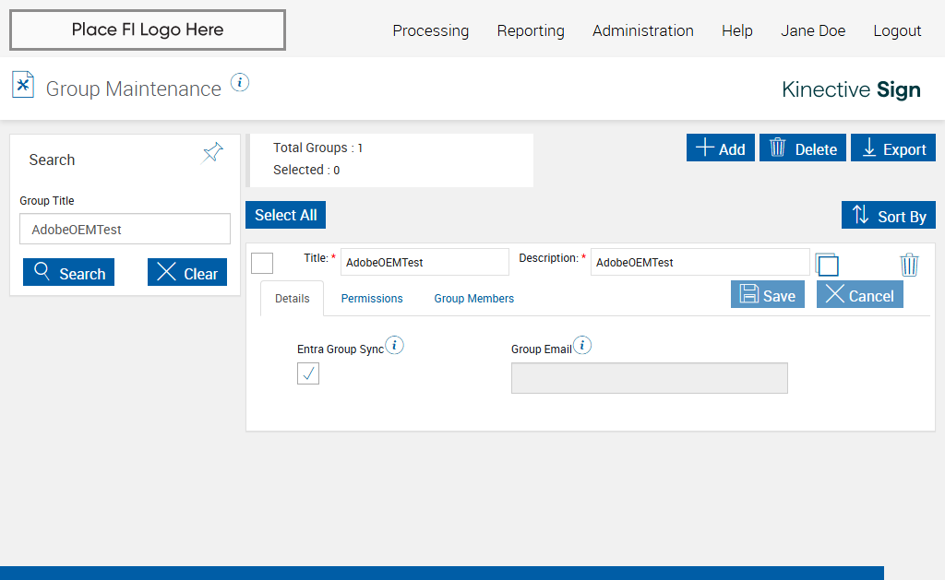The image size is (945, 580).
Task: Tick the AdobeOEMTest group selection checkbox
Action: tap(262, 263)
